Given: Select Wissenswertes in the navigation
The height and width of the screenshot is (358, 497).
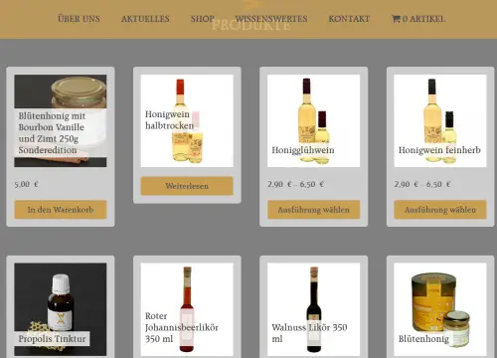Looking at the screenshot, I should pyautogui.click(x=271, y=19).
